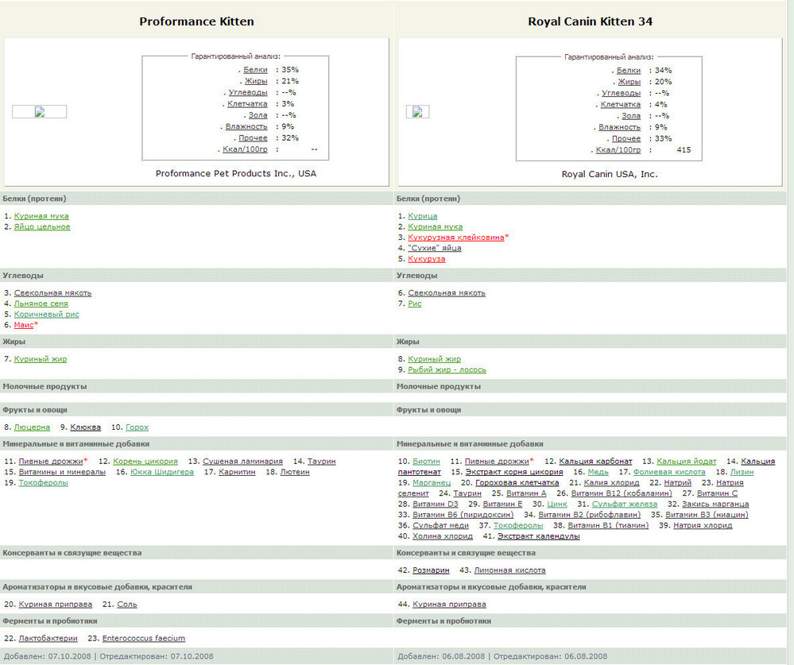Open the Медь ingredient link
This screenshot has height=665, width=794.
click(x=598, y=472)
